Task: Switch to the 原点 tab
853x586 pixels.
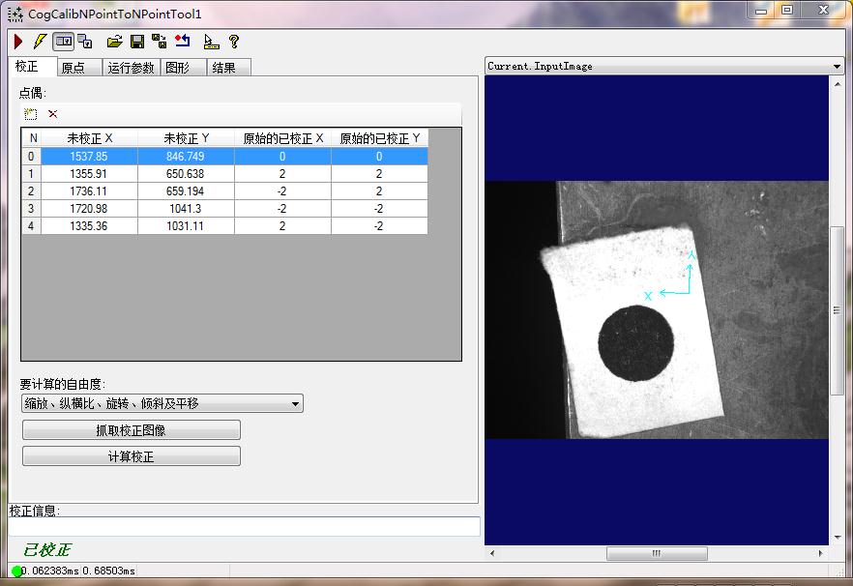Action: click(x=73, y=68)
